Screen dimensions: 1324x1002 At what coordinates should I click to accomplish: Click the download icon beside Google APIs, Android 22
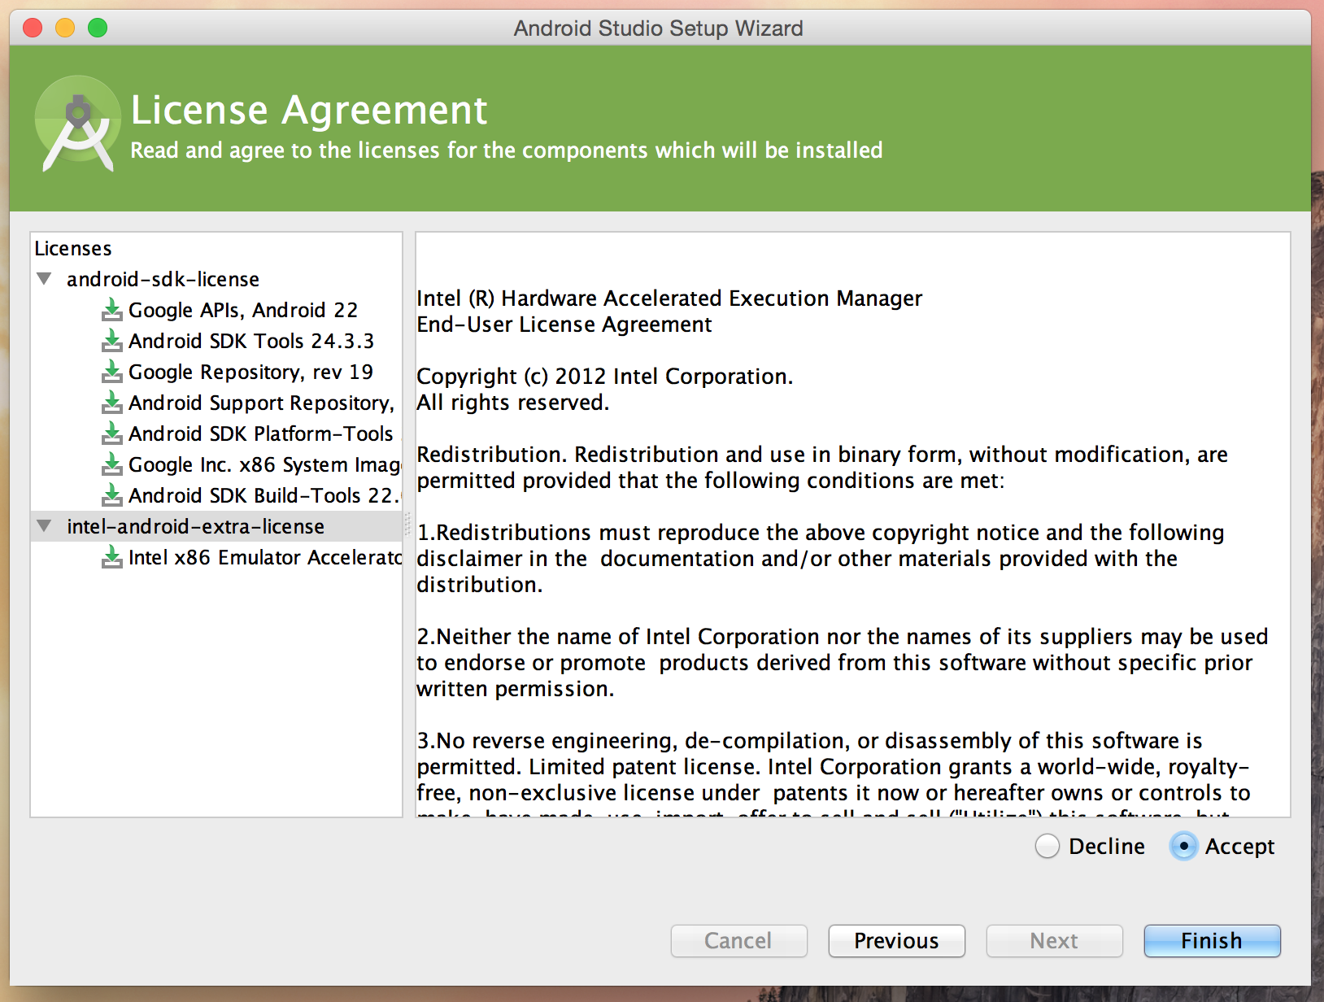tap(112, 310)
